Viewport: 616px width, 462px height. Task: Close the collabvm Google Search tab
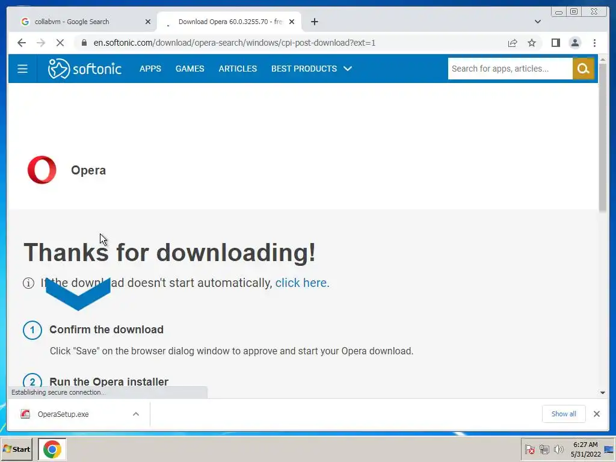tap(148, 22)
